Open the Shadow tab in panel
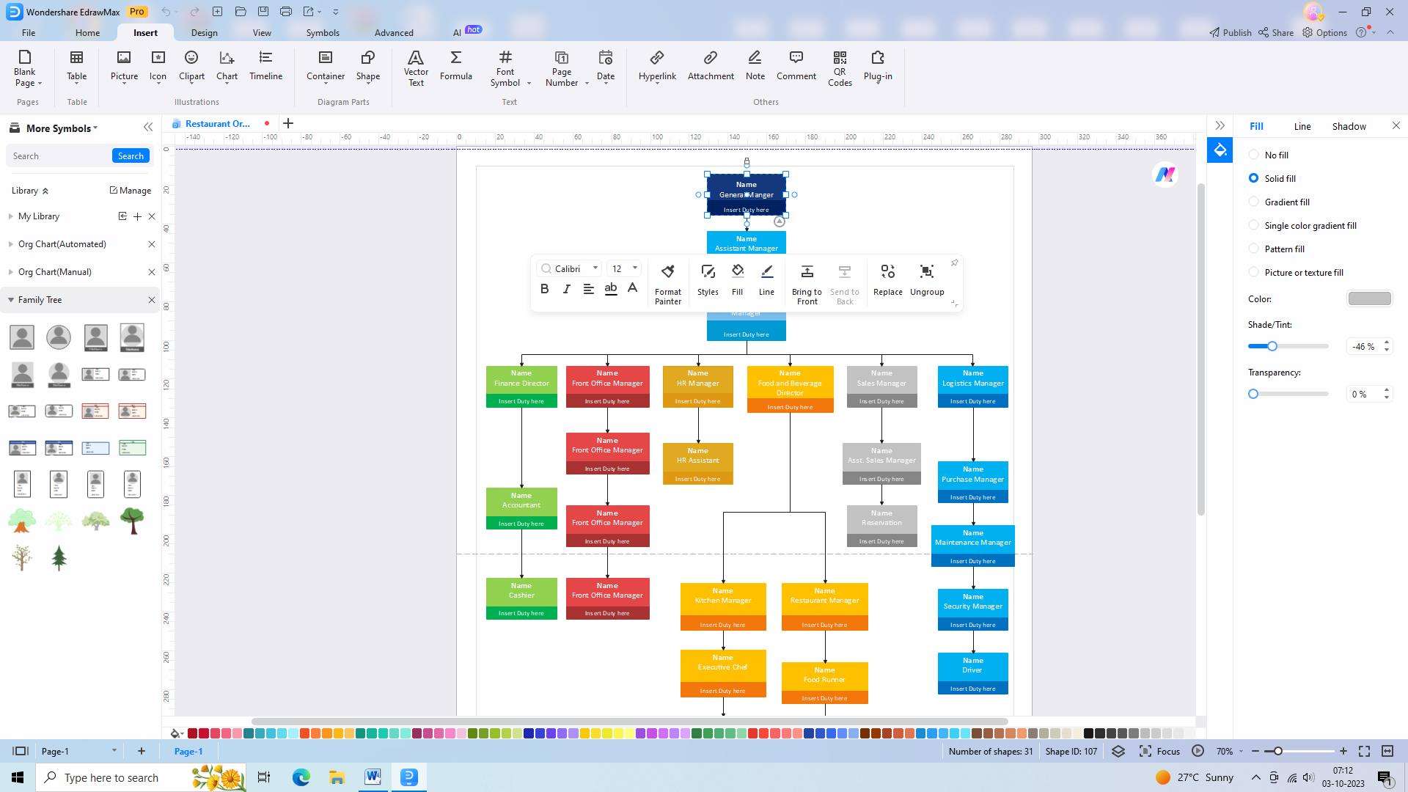 click(x=1349, y=126)
